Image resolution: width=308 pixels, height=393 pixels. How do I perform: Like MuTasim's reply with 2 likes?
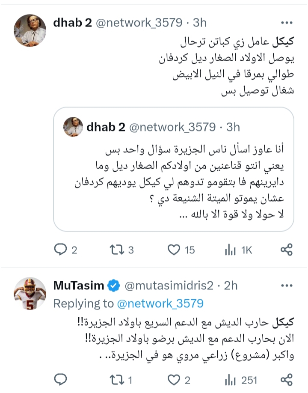pyautogui.click(x=173, y=379)
